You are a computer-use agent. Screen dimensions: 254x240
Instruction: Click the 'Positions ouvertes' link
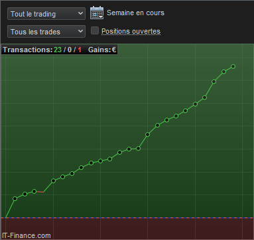[x=131, y=31]
